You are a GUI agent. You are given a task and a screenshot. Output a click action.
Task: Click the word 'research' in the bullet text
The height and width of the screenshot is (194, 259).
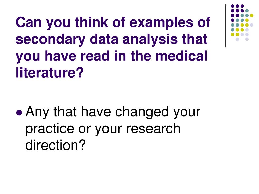(153, 129)
